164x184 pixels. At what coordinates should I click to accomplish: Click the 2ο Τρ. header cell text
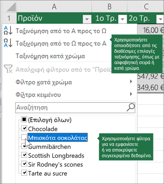click(139, 18)
